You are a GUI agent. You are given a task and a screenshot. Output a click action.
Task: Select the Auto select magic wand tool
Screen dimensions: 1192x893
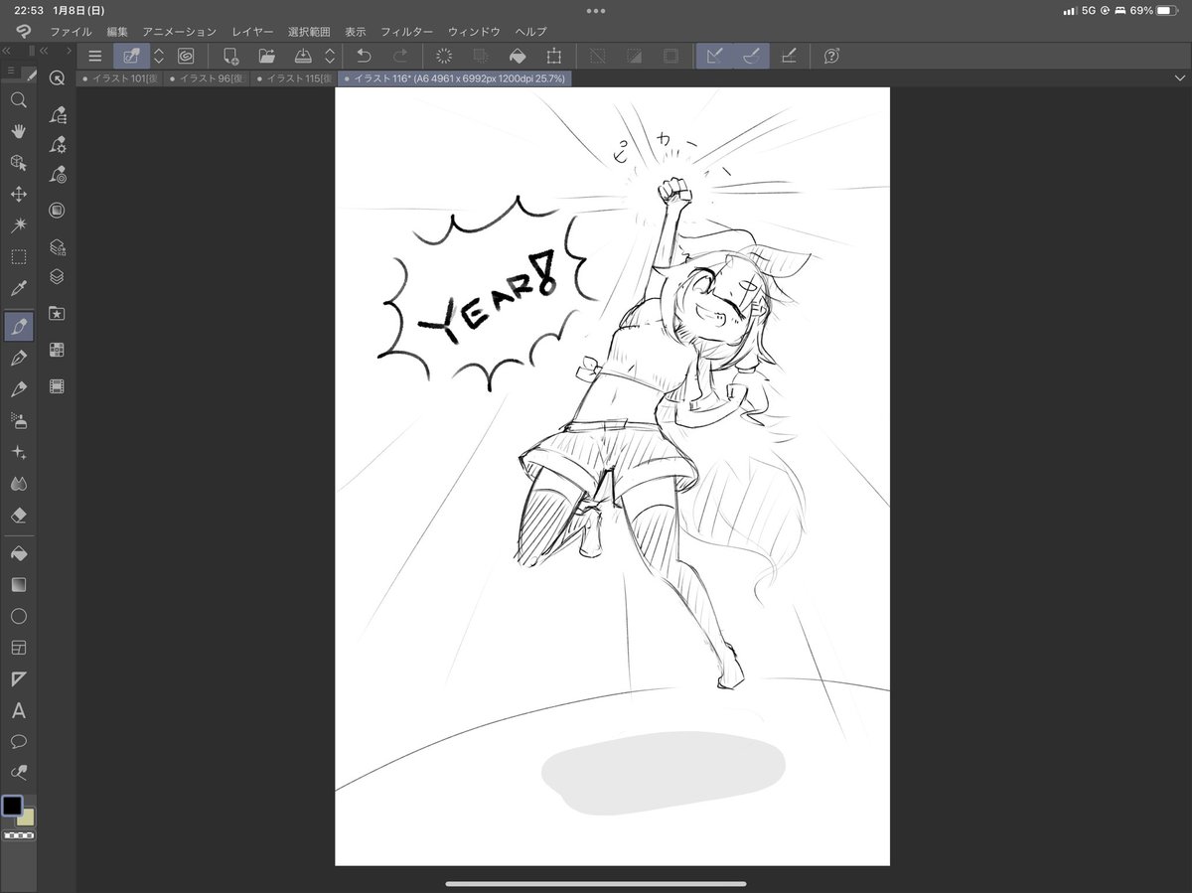[18, 225]
